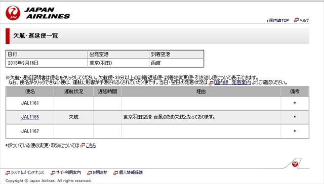The height and width of the screenshot is (184, 324).
Task: Open the 国内線 発着案内 link
Action: (x=232, y=83)
